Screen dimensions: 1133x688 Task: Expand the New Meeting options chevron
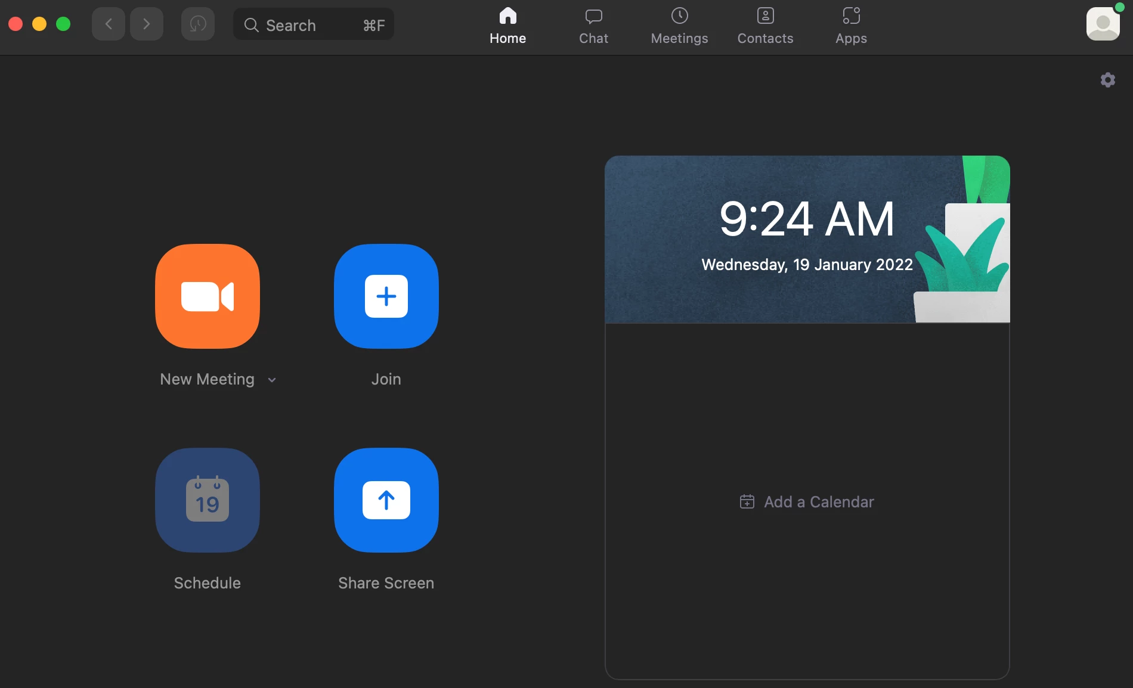point(272,380)
